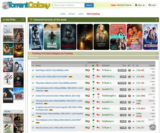
Task: Click the scroll to top arrow button
Action: 153,127
